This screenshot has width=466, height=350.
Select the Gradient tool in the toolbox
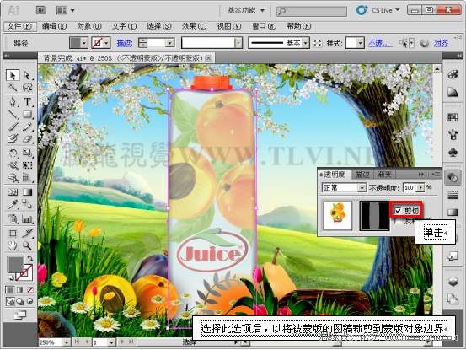click(27, 192)
